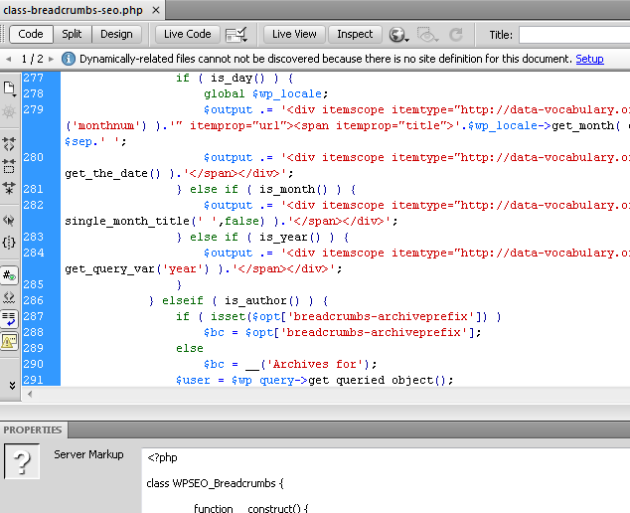This screenshot has height=513, width=630.
Task: Toggle line numbers in code view
Action: (9, 275)
